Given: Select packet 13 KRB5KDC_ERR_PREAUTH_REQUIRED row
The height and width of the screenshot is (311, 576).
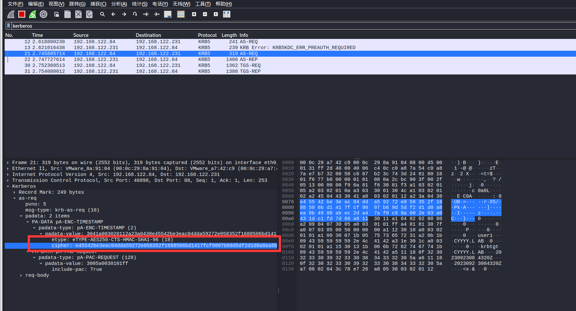Looking at the screenshot, I should [x=290, y=48].
